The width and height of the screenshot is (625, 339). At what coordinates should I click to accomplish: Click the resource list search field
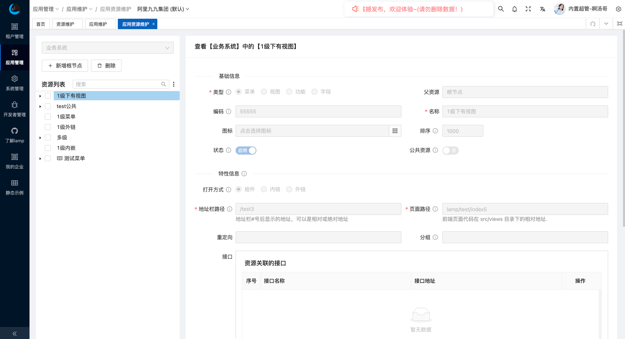[117, 85]
